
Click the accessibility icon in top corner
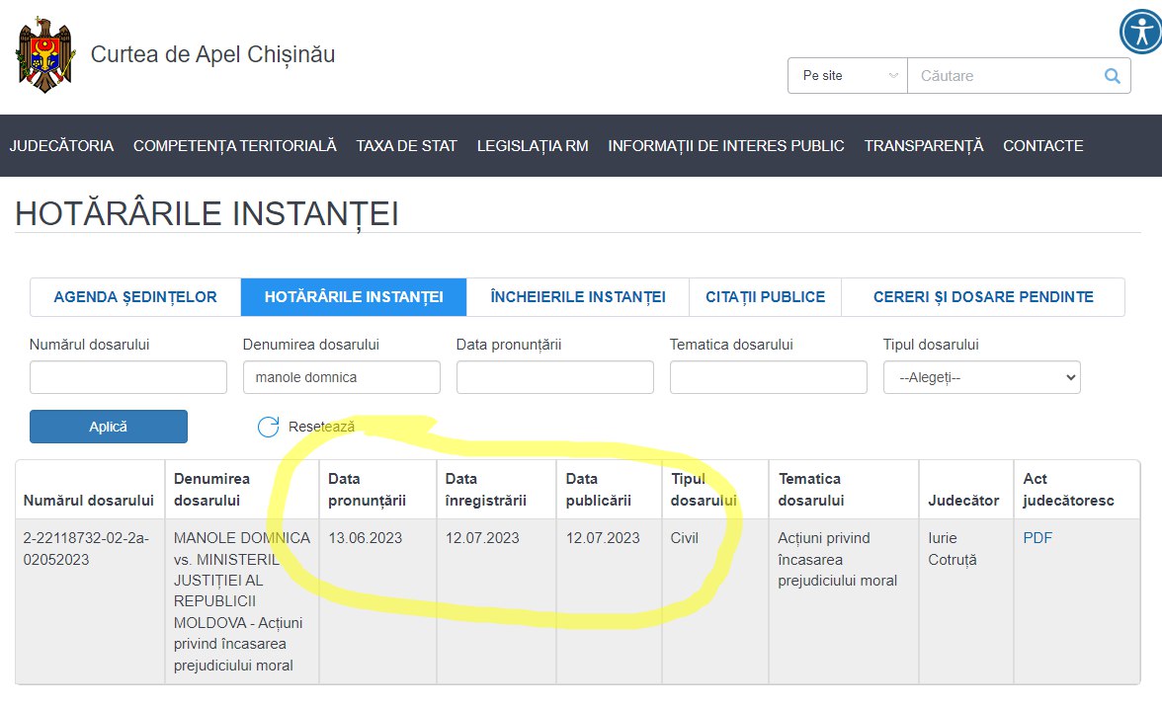[1140, 32]
